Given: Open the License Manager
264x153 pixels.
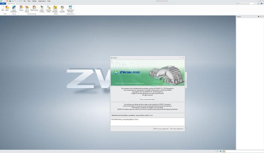Looking at the screenshot, I should (55, 9).
